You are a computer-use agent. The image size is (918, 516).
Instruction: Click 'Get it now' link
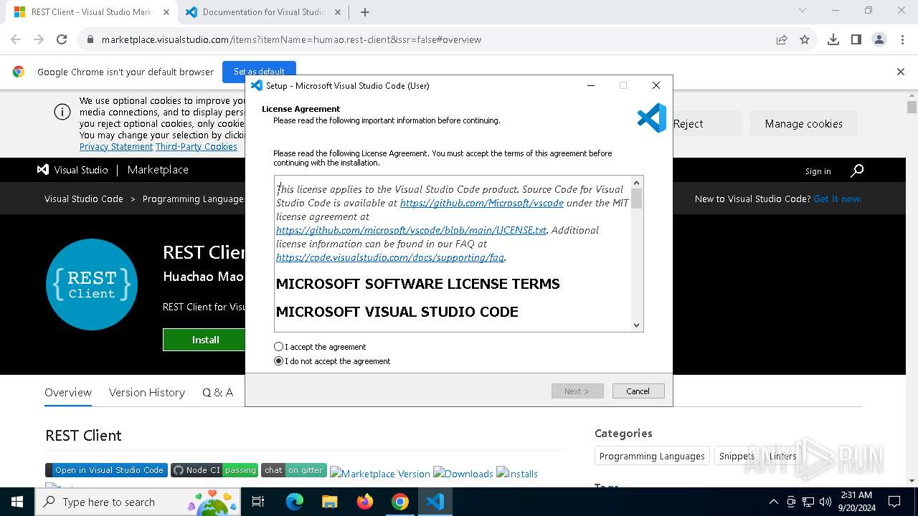[x=838, y=199]
